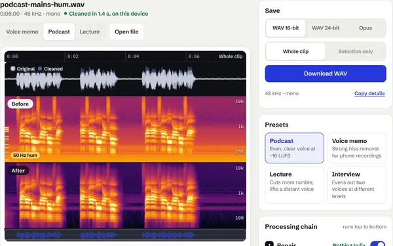
Task: Click the Save panel heading
Action: (272, 10)
